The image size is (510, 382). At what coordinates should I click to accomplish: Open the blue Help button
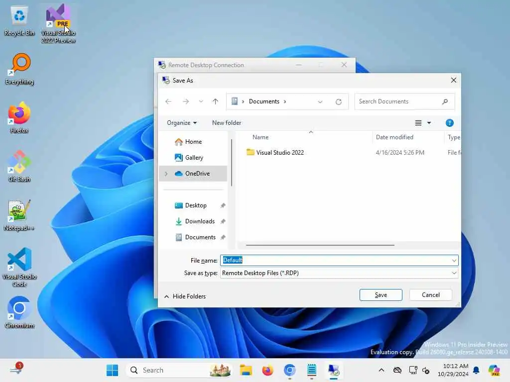pyautogui.click(x=450, y=123)
